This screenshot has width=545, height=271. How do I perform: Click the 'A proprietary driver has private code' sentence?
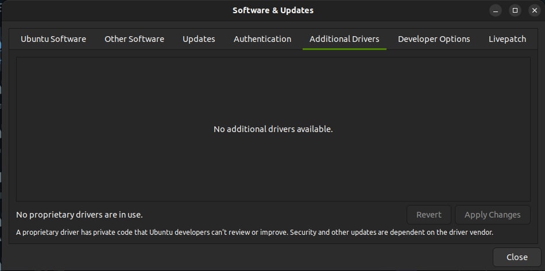coord(152,233)
